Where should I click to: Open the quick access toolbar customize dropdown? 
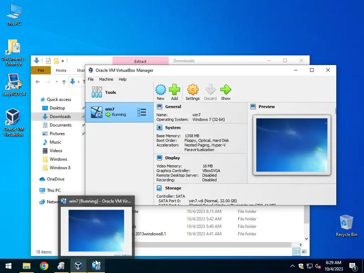coord(63,61)
